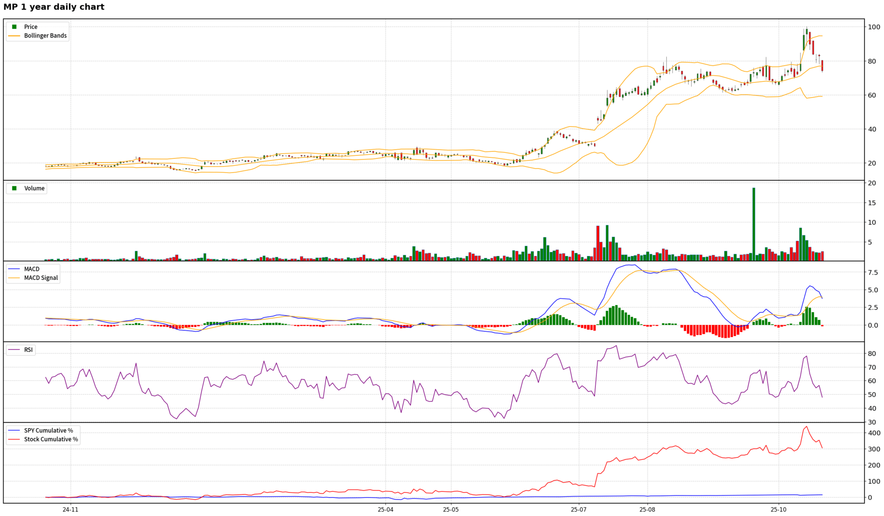This screenshot has width=884, height=516.
Task: Click the blue MACD legend line
Action: pyautogui.click(x=14, y=269)
